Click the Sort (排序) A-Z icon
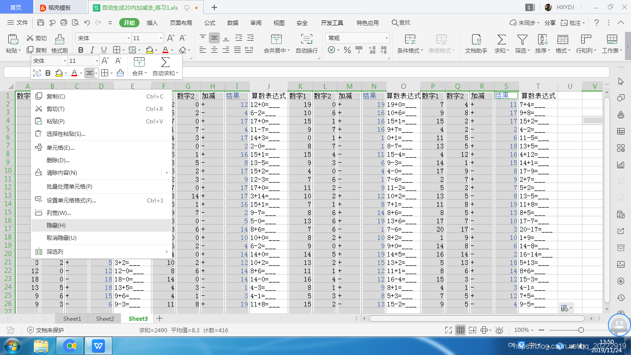The width and height of the screenshot is (631, 355). (542, 39)
